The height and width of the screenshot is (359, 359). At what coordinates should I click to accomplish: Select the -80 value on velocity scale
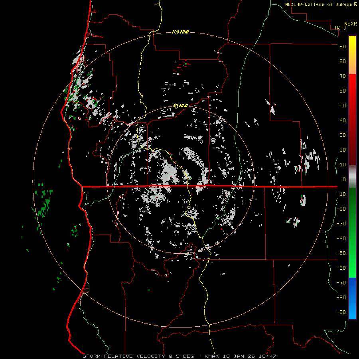[341, 298]
